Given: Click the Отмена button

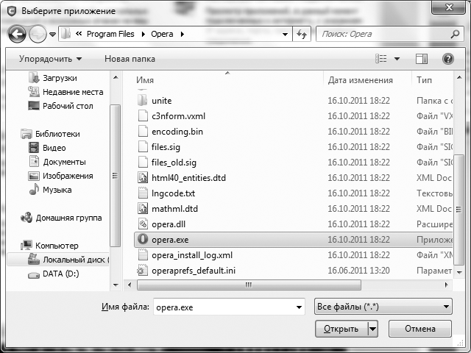Looking at the screenshot, I should 420,329.
